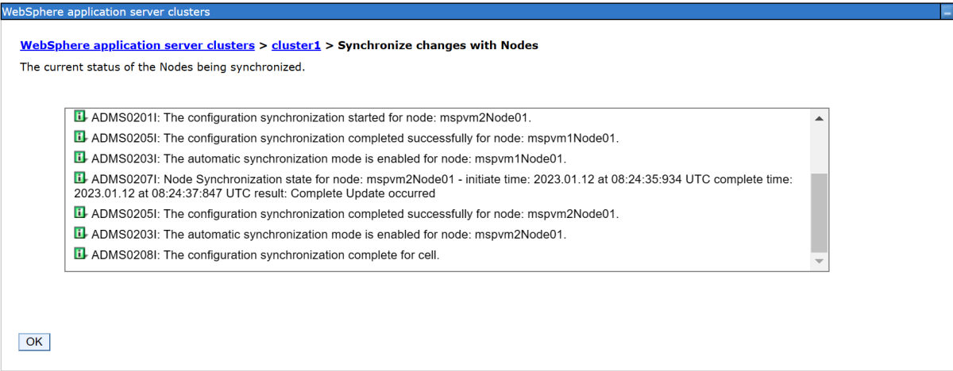
Task: Click info icon for mspvm2Node01 ADMS0205I message
Action: click(80, 213)
